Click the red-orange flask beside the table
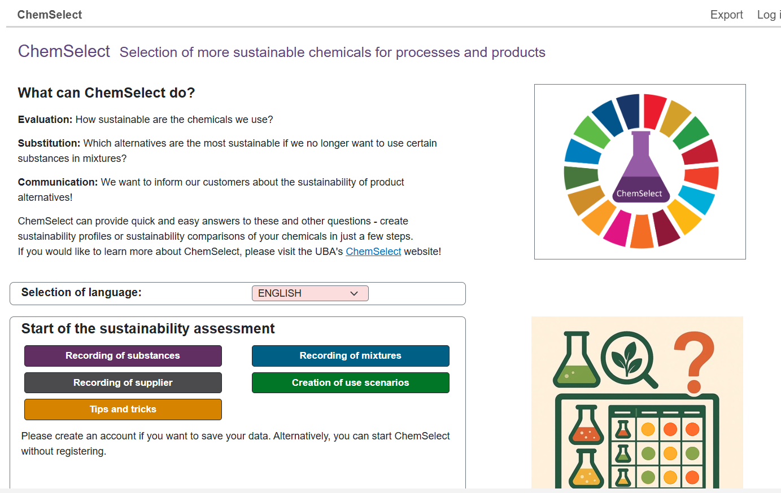 coord(586,426)
